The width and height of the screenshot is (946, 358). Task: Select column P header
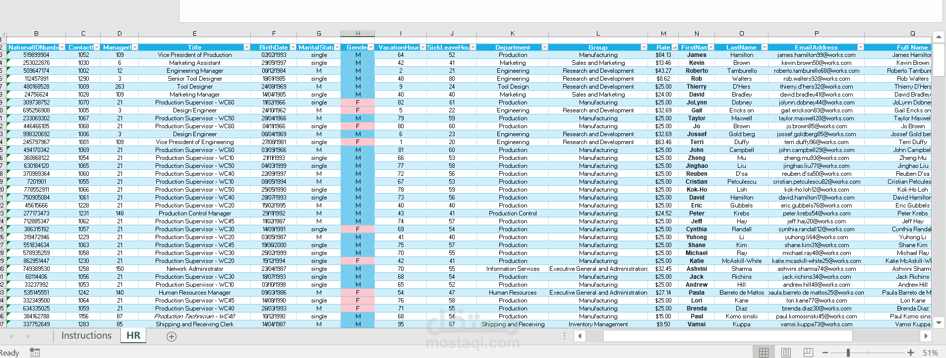tap(817, 34)
